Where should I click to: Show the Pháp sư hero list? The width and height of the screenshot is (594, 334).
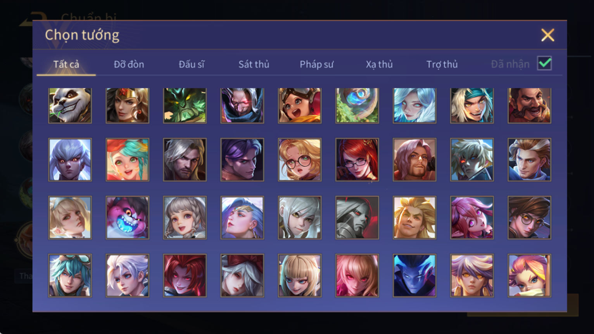coord(316,64)
